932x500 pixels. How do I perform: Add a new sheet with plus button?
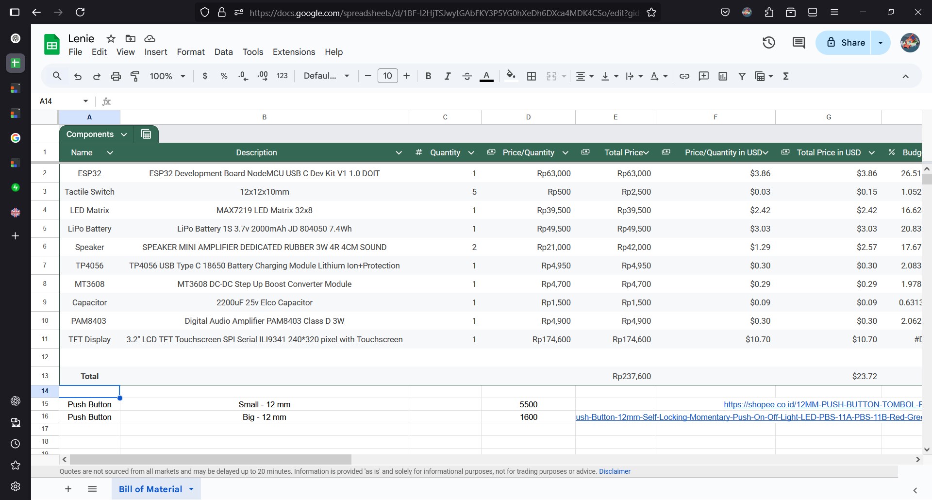point(68,489)
